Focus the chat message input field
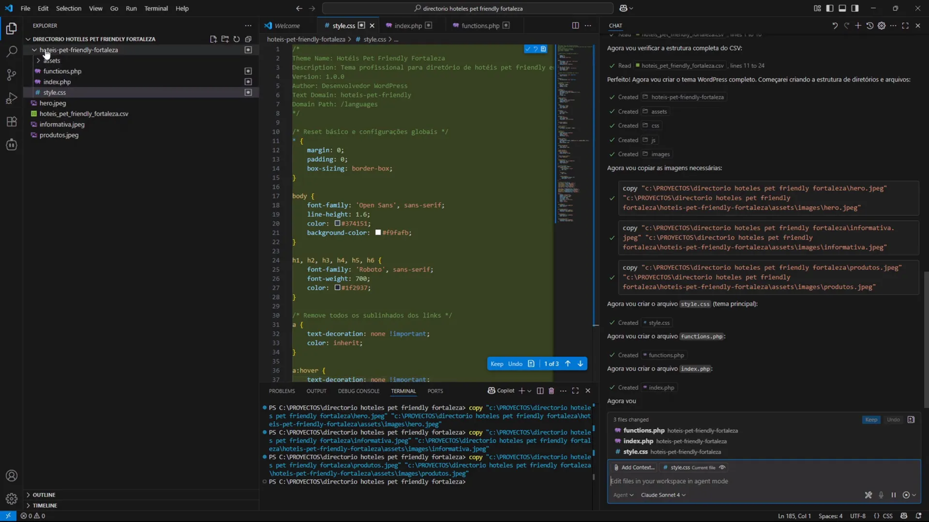 pyautogui.click(x=764, y=481)
